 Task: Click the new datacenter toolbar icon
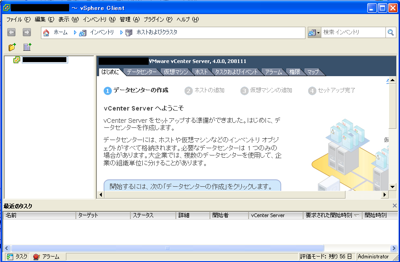[x=27, y=47]
